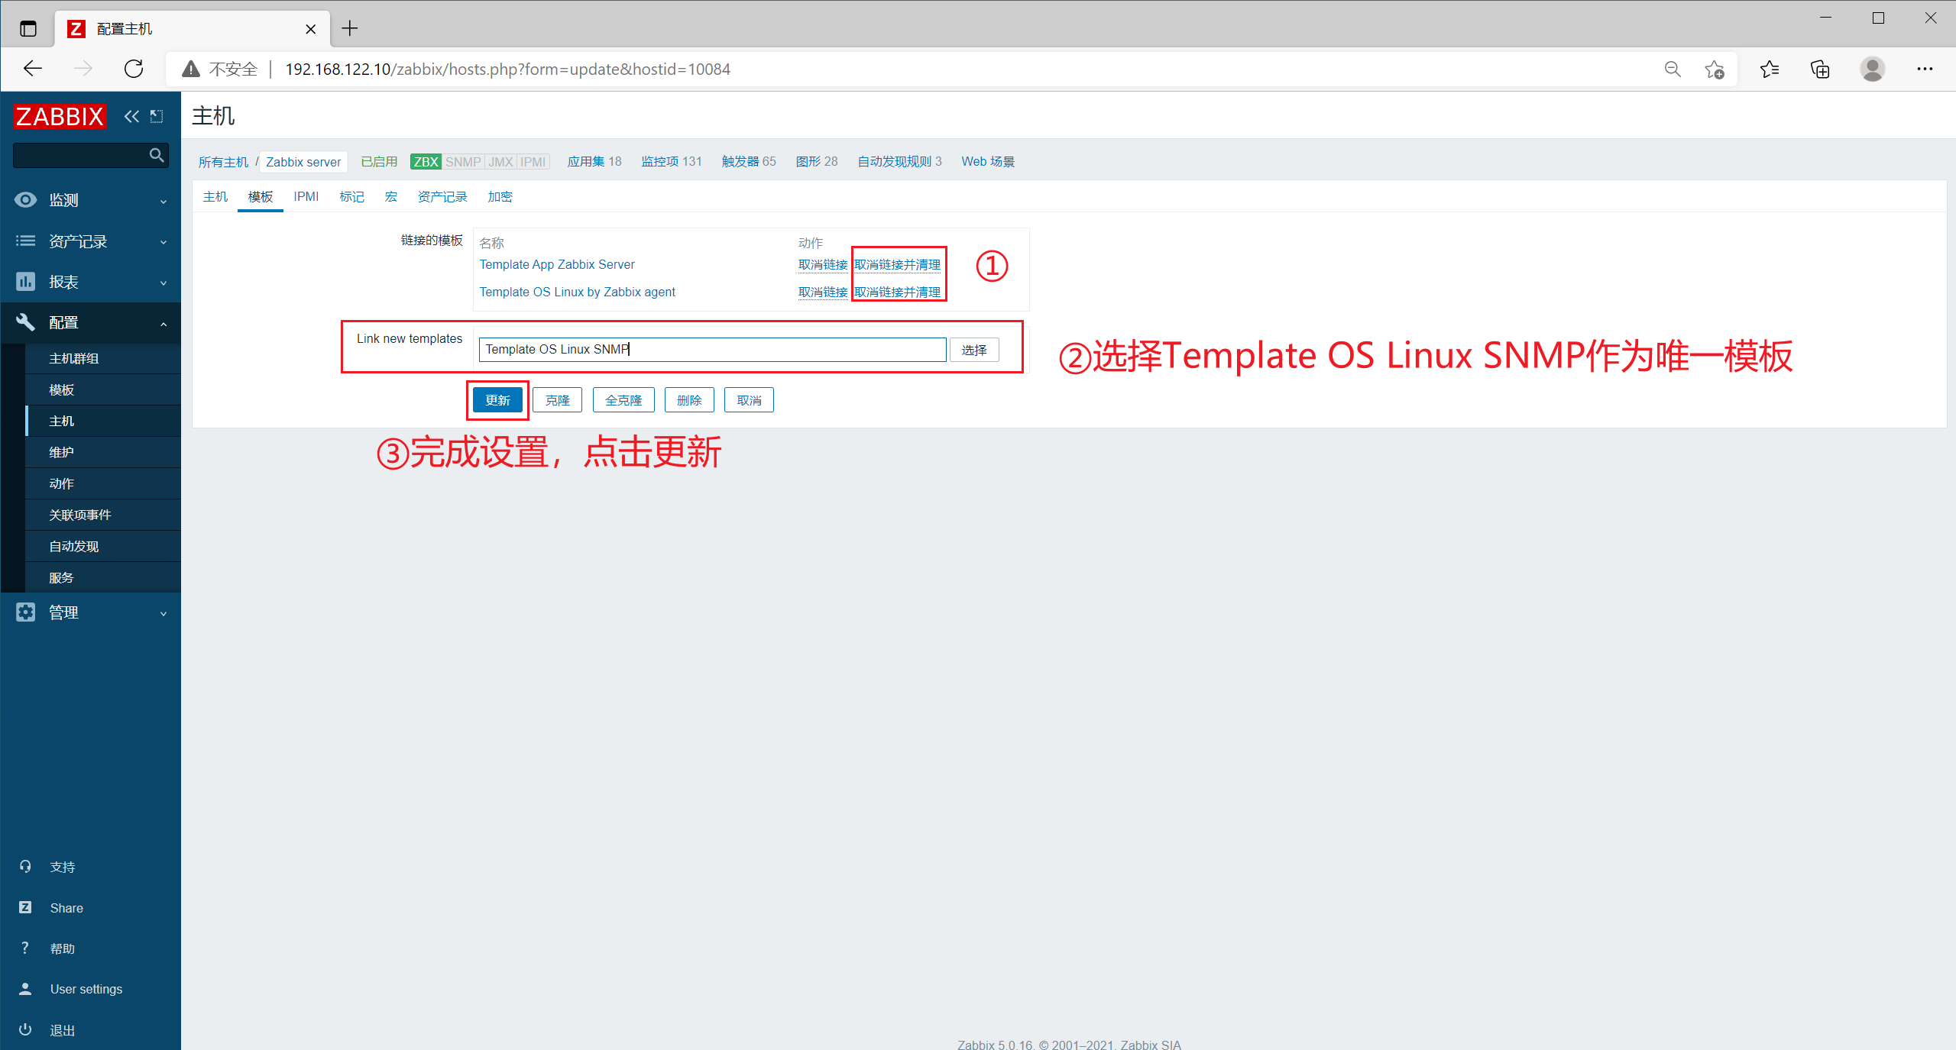Viewport: 1956px width, 1050px height.
Task: Open the 所有主机 breadcrumb link
Action: [223, 162]
